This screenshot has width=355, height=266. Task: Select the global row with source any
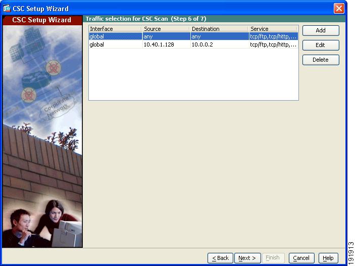tap(193, 36)
